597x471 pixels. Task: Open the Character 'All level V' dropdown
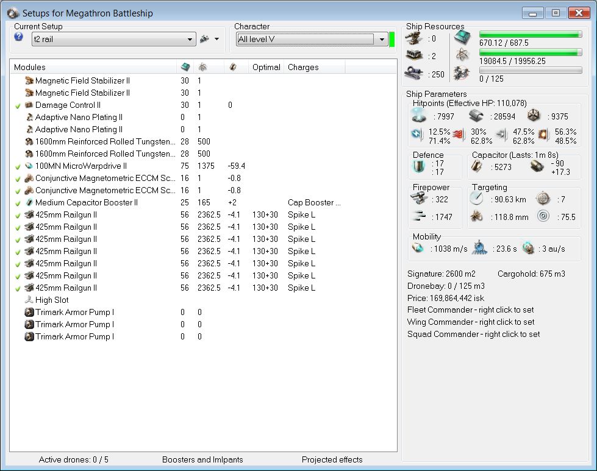pyautogui.click(x=312, y=39)
